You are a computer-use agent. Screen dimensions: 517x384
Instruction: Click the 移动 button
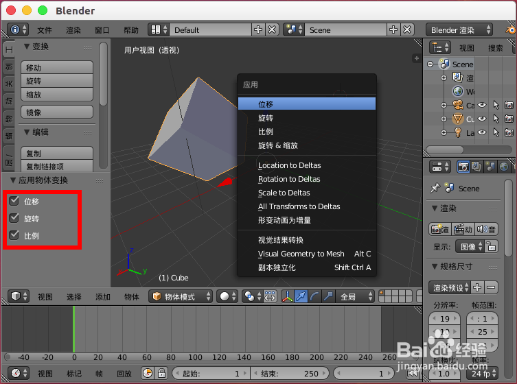[x=57, y=67]
